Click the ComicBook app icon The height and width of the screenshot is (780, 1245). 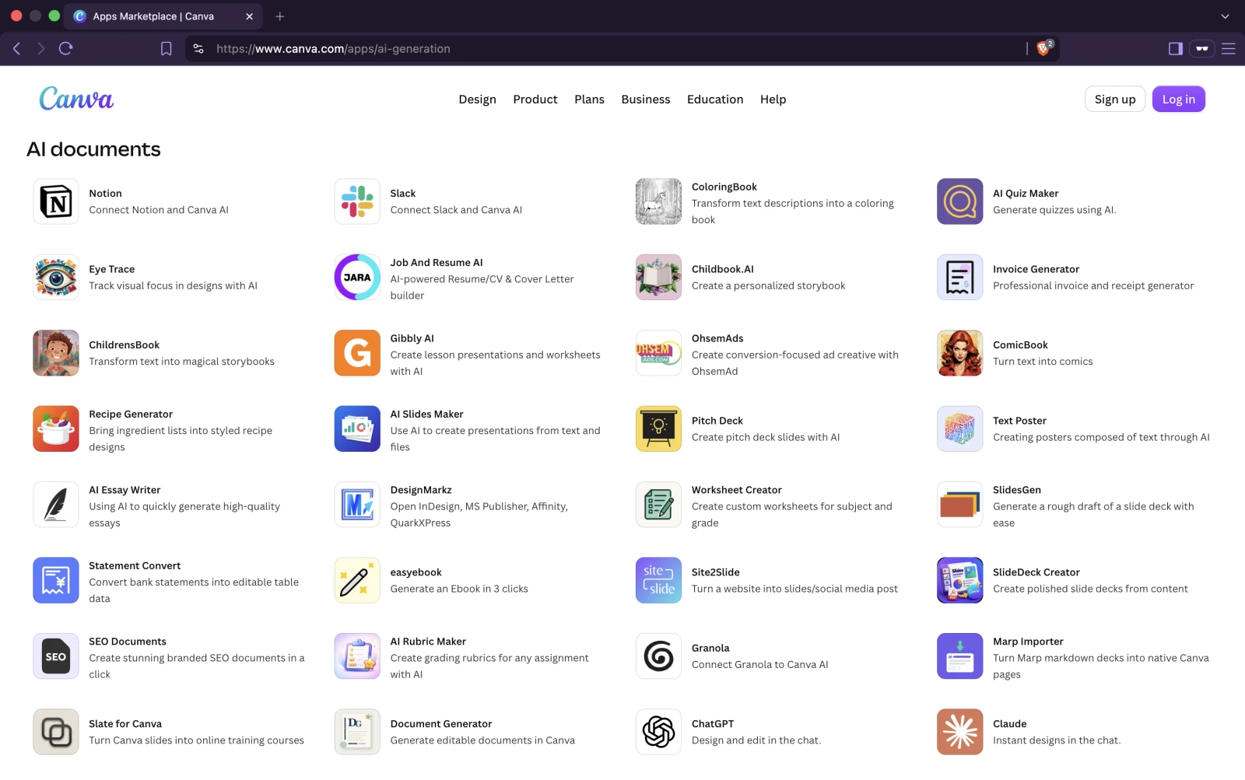(x=960, y=353)
